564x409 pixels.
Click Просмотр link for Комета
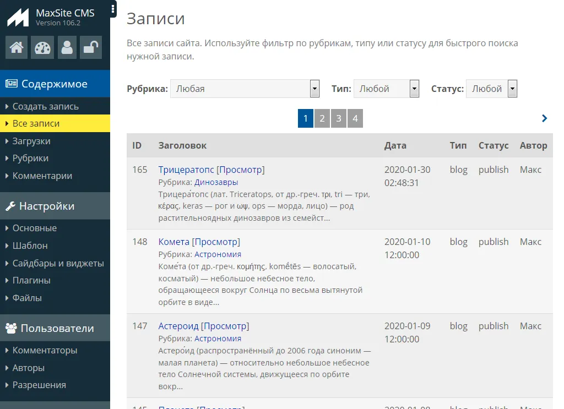(x=216, y=242)
